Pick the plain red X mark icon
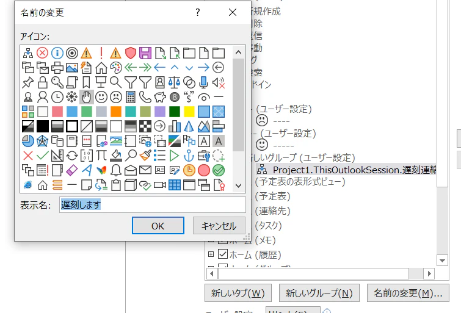The height and width of the screenshot is (313, 461). pyautogui.click(x=28, y=156)
